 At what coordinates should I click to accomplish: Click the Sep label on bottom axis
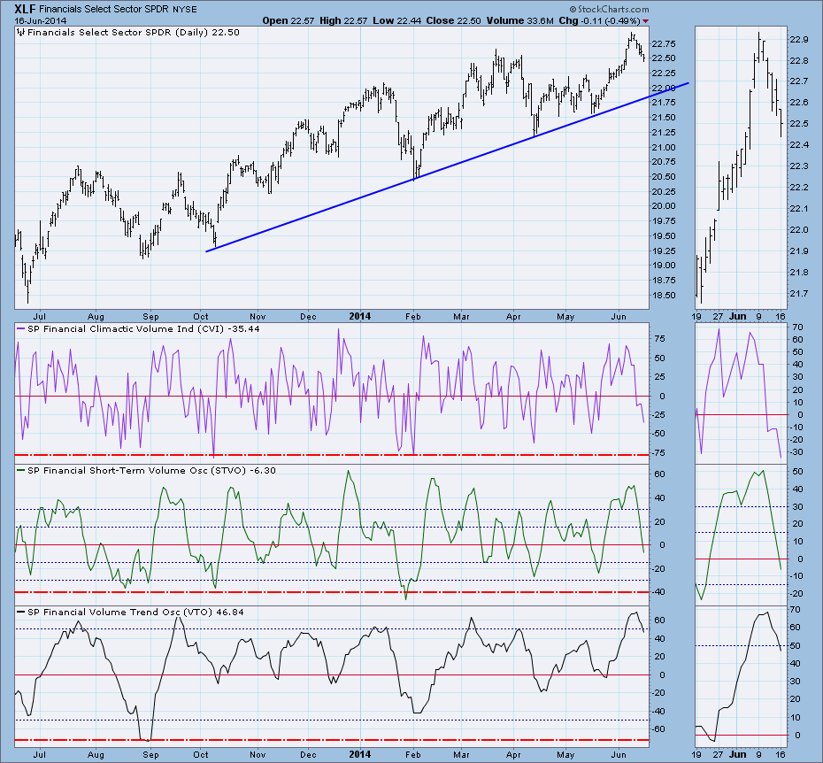point(150,755)
